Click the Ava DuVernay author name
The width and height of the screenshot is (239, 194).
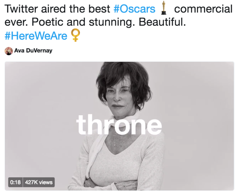click(33, 51)
